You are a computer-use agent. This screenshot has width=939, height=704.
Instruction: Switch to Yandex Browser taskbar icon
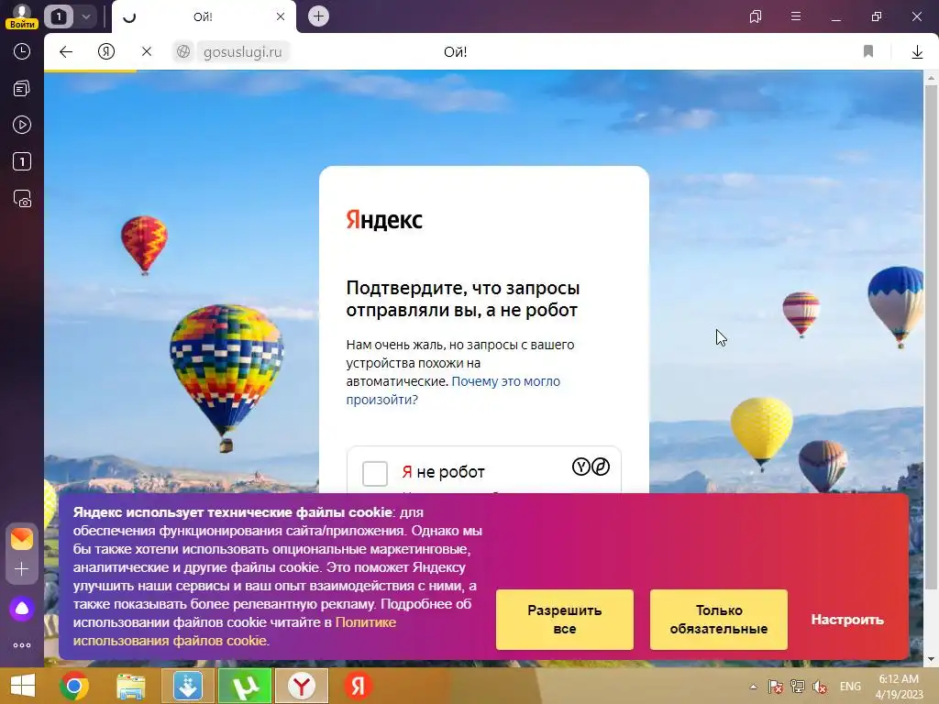[x=302, y=686]
